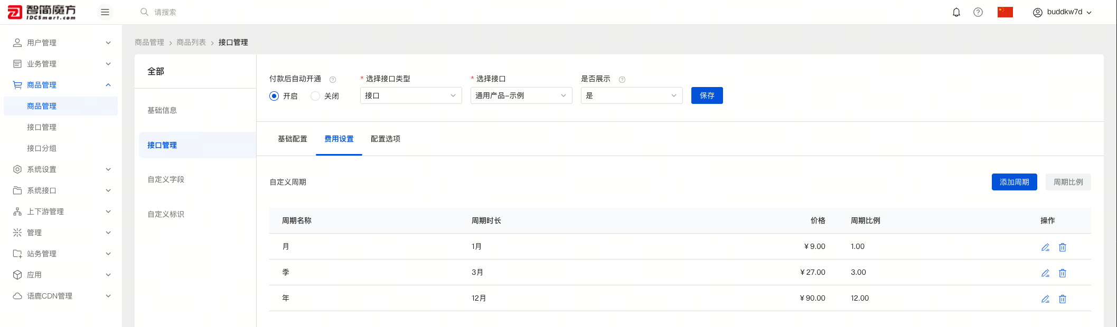
Task: Open the 选择接口 dropdown showing 通用产品-示例
Action: (521, 95)
